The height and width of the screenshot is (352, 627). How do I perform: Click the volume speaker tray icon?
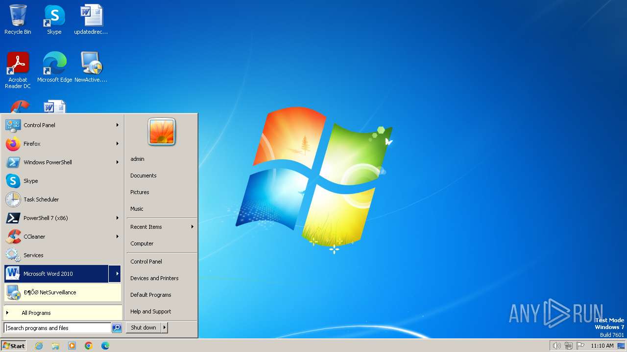[x=556, y=346]
